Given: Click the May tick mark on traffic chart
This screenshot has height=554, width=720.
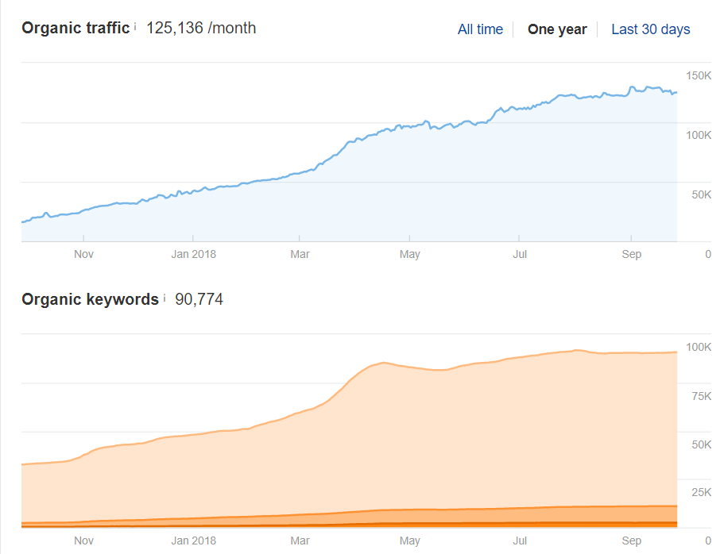Looking at the screenshot, I should point(409,238).
